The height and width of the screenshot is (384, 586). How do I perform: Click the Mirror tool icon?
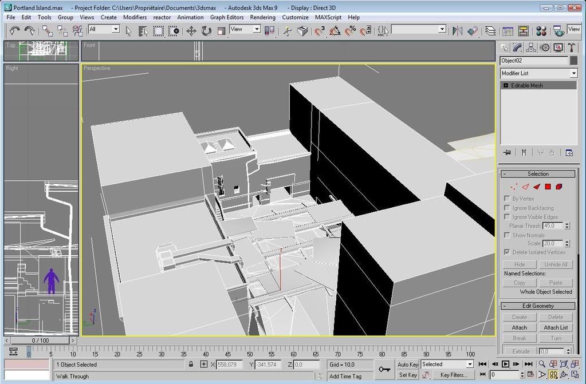[x=457, y=31]
